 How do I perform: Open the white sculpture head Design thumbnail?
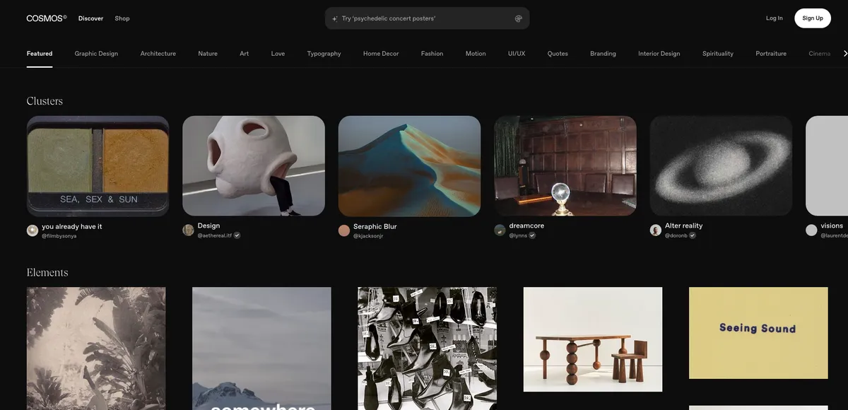254,166
